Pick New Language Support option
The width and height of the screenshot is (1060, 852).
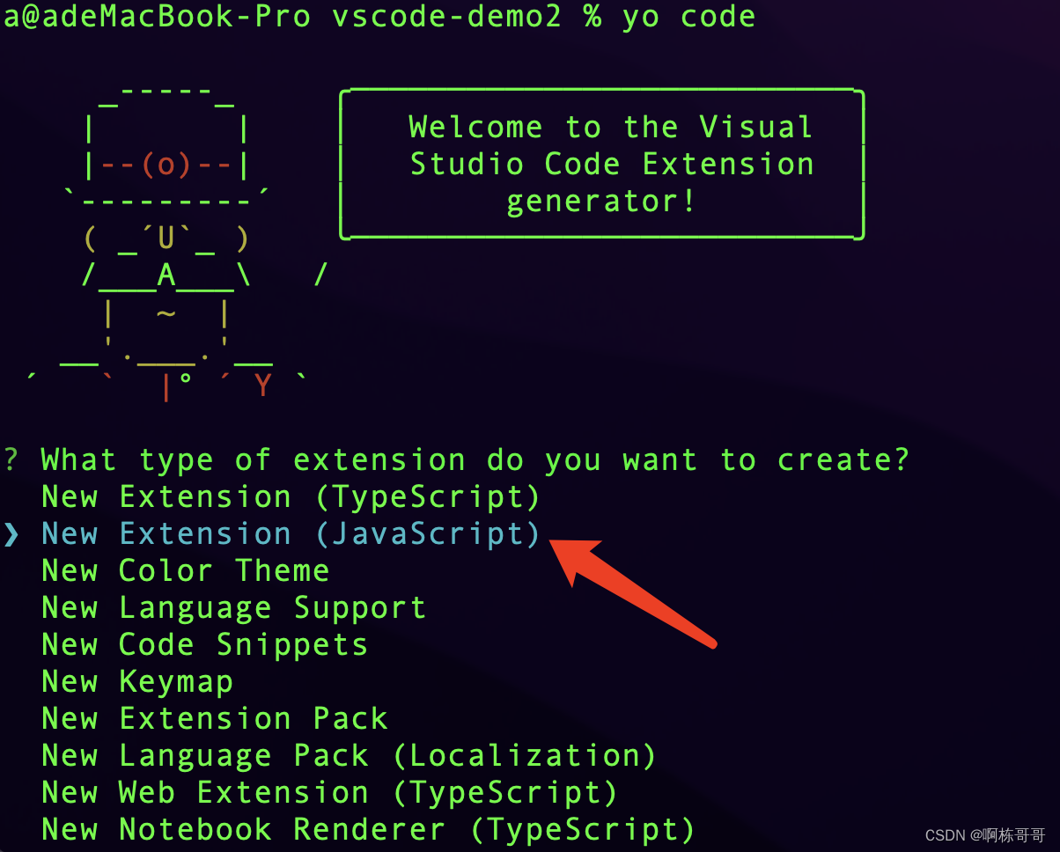click(233, 608)
